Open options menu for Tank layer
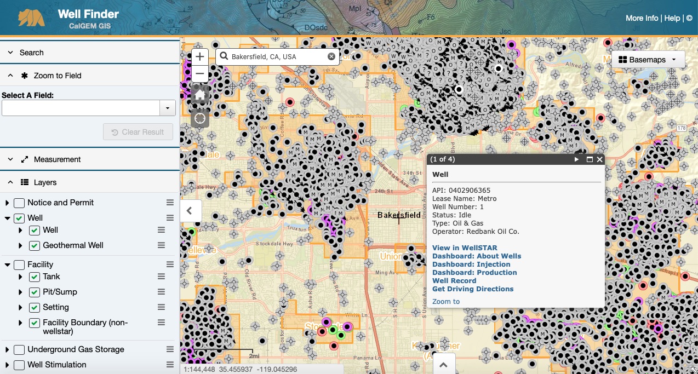 161,277
